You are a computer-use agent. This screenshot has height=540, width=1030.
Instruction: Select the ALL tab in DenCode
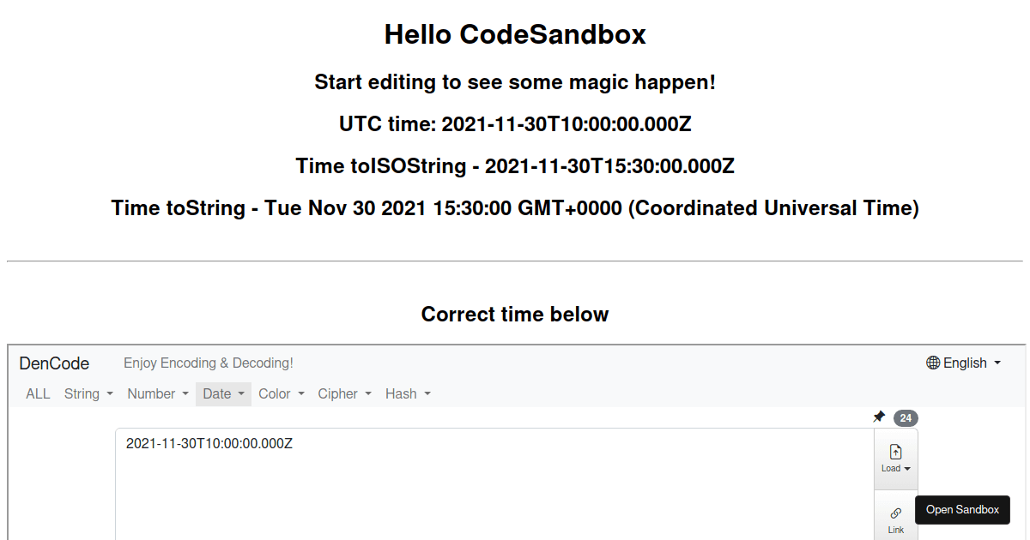click(x=38, y=393)
